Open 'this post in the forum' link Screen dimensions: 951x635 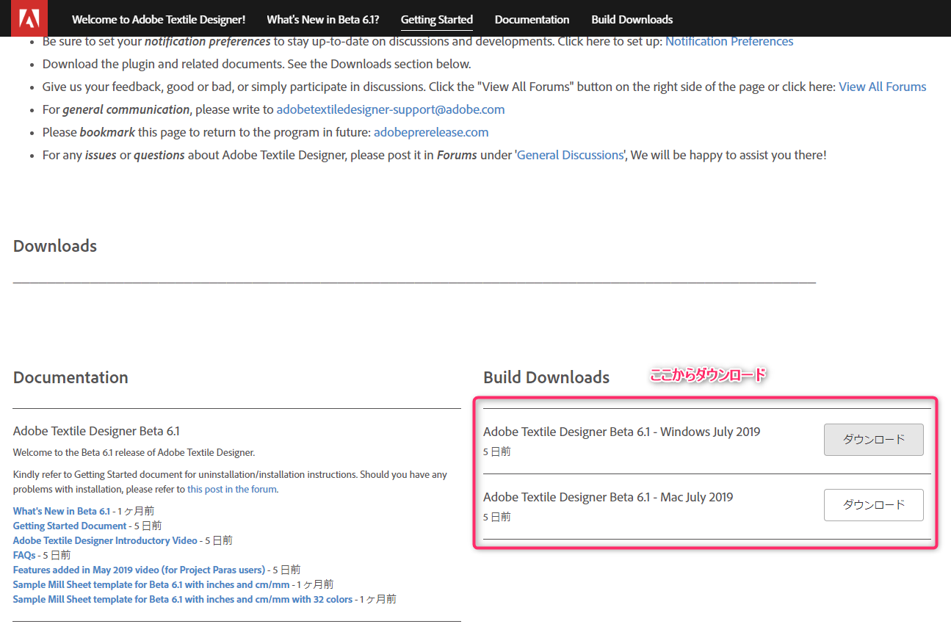click(231, 489)
